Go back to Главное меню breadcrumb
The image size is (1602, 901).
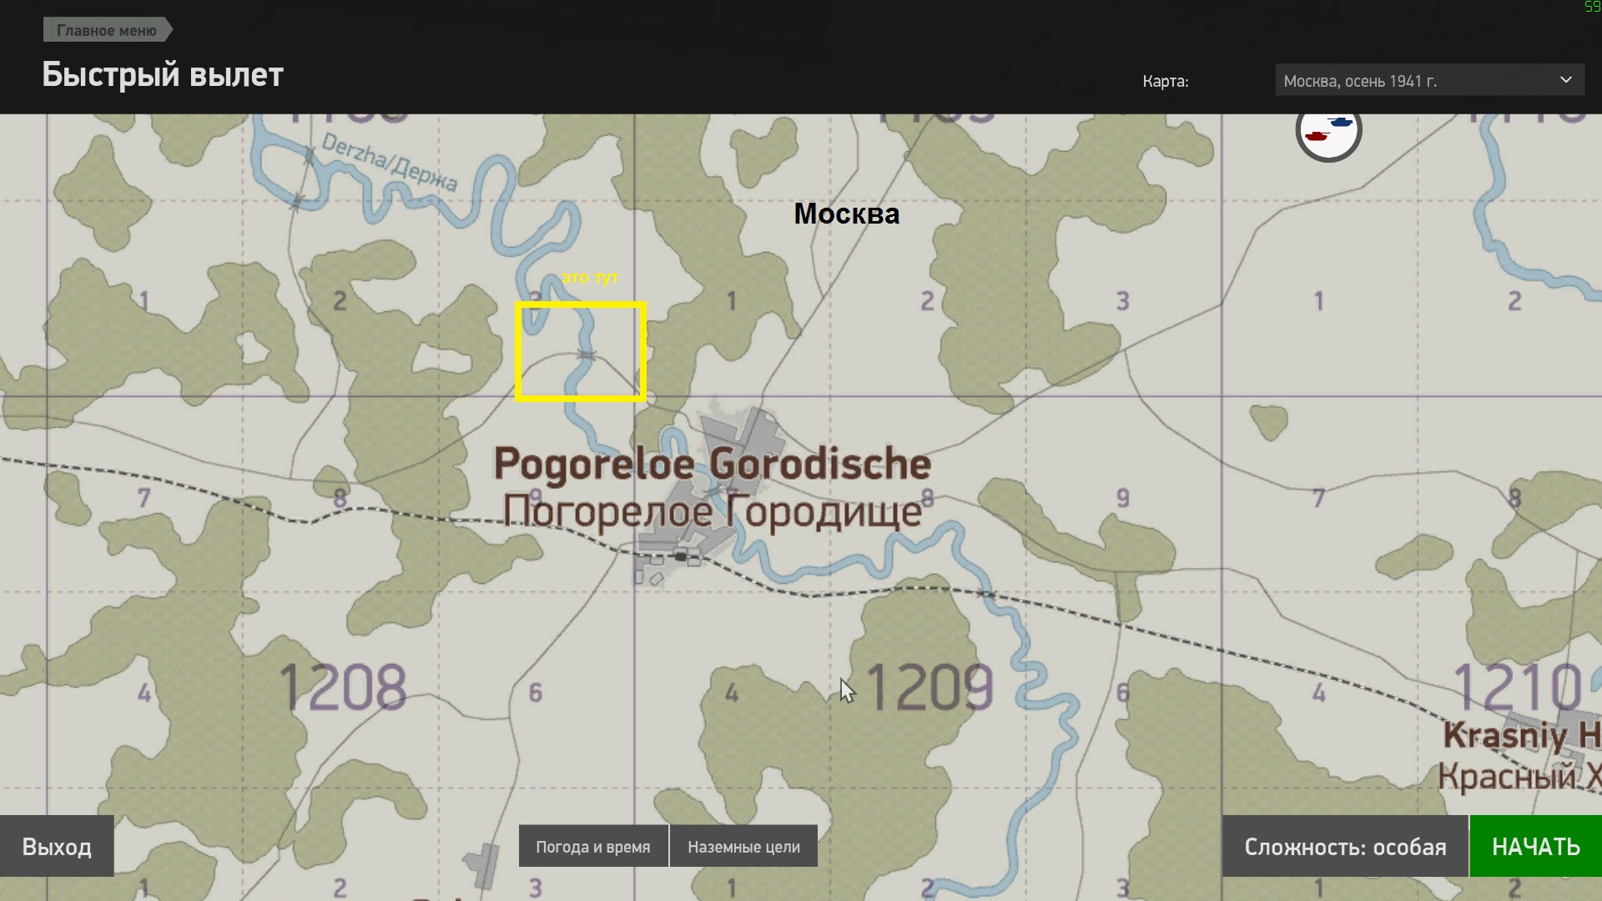pos(108,30)
